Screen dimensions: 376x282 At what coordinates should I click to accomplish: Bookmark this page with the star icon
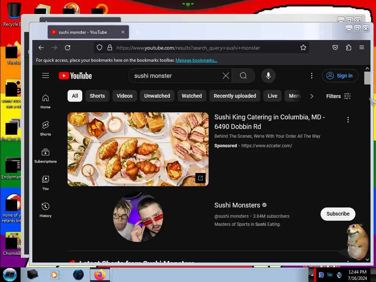click(x=303, y=47)
